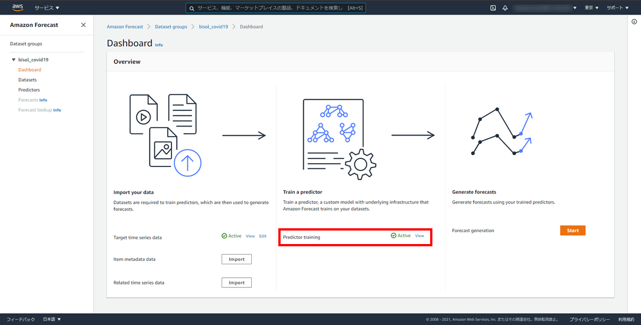Click View link for Predictor training
The image size is (641, 325).
(x=419, y=236)
